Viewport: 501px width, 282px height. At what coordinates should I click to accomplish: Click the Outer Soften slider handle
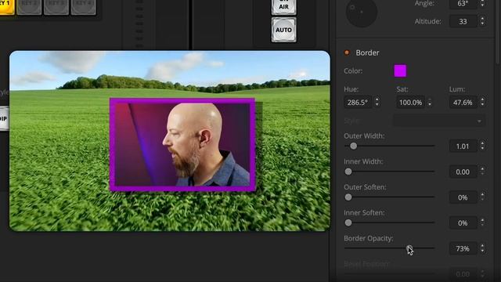pyautogui.click(x=348, y=197)
